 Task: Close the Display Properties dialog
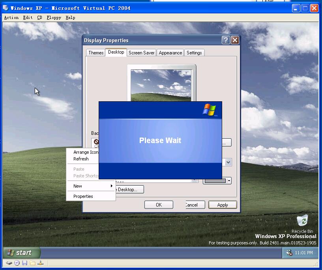[x=235, y=40]
